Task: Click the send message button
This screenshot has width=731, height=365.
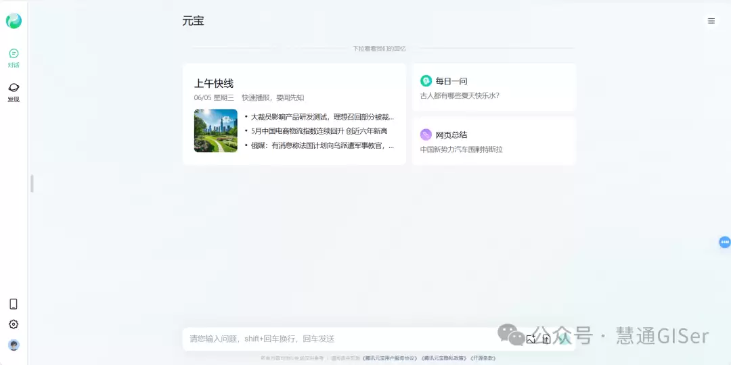Action: [564, 339]
